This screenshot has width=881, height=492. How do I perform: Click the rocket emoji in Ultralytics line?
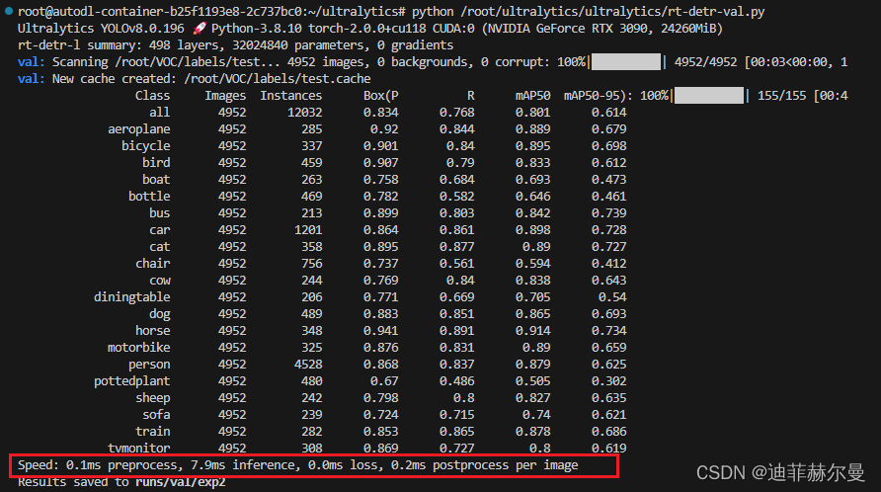(199, 28)
